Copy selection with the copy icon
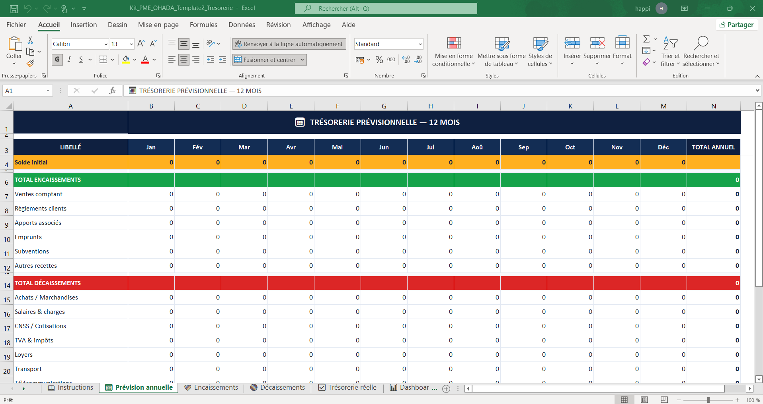The width and height of the screenshot is (763, 404). click(30, 52)
